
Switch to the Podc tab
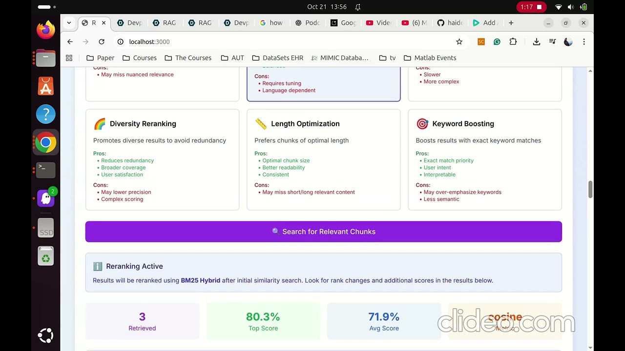pyautogui.click(x=308, y=23)
